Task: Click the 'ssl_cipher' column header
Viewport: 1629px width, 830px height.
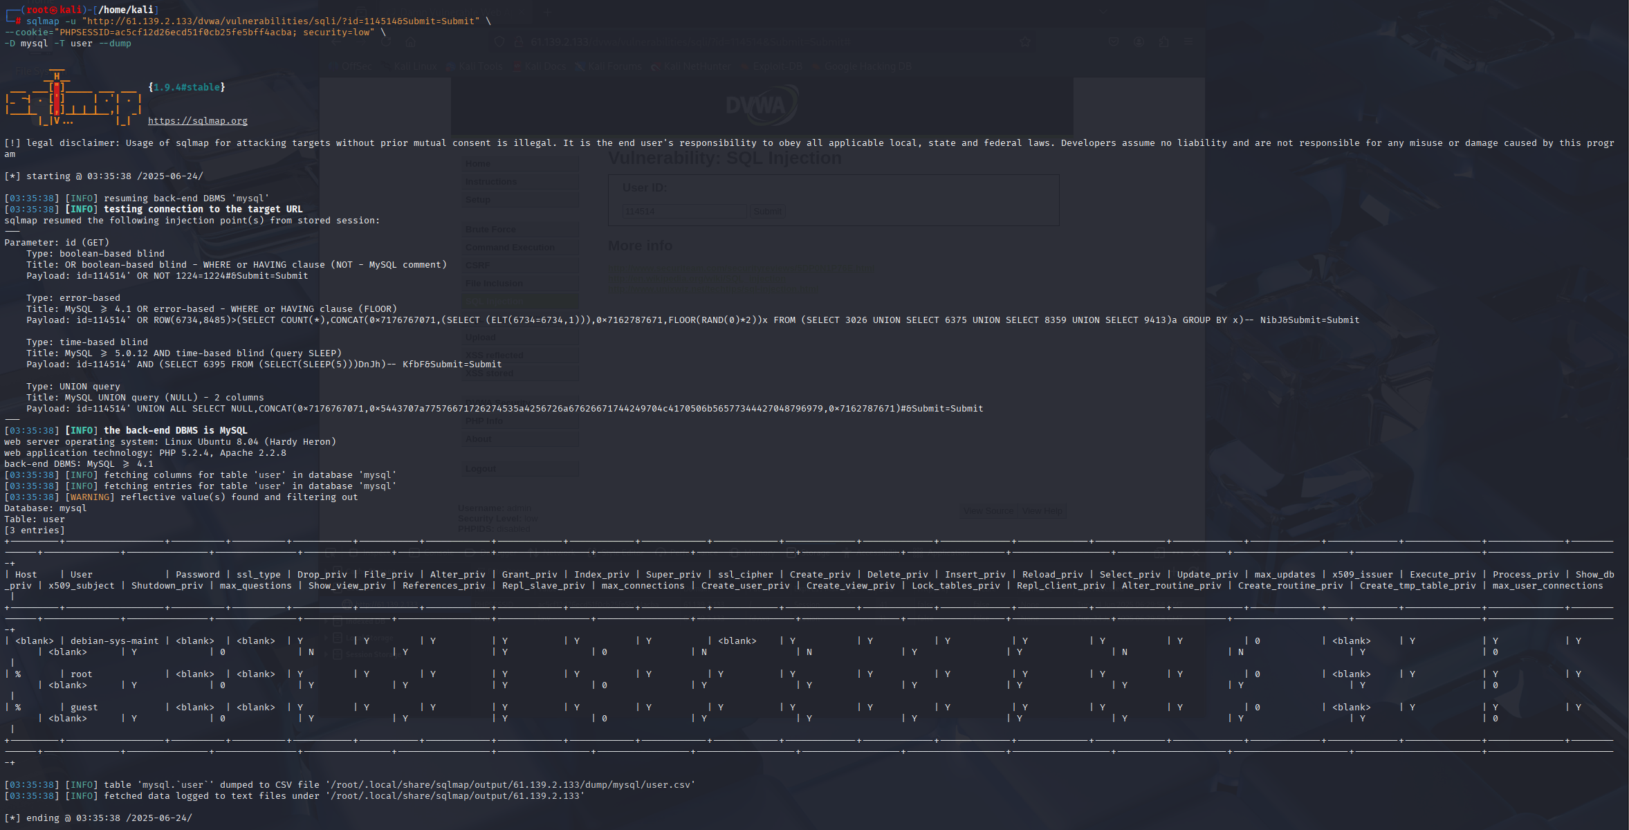Action: (x=746, y=575)
